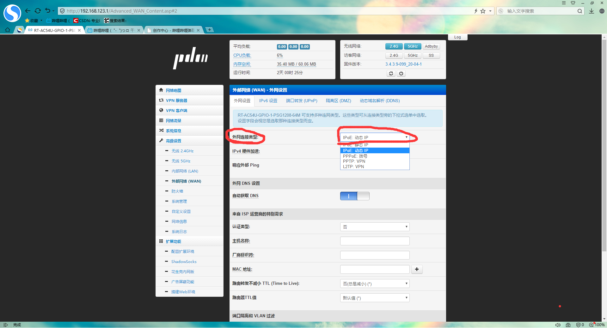This screenshot has width=607, height=328.
Task: Reload the page with refresh icon
Action: [38, 11]
